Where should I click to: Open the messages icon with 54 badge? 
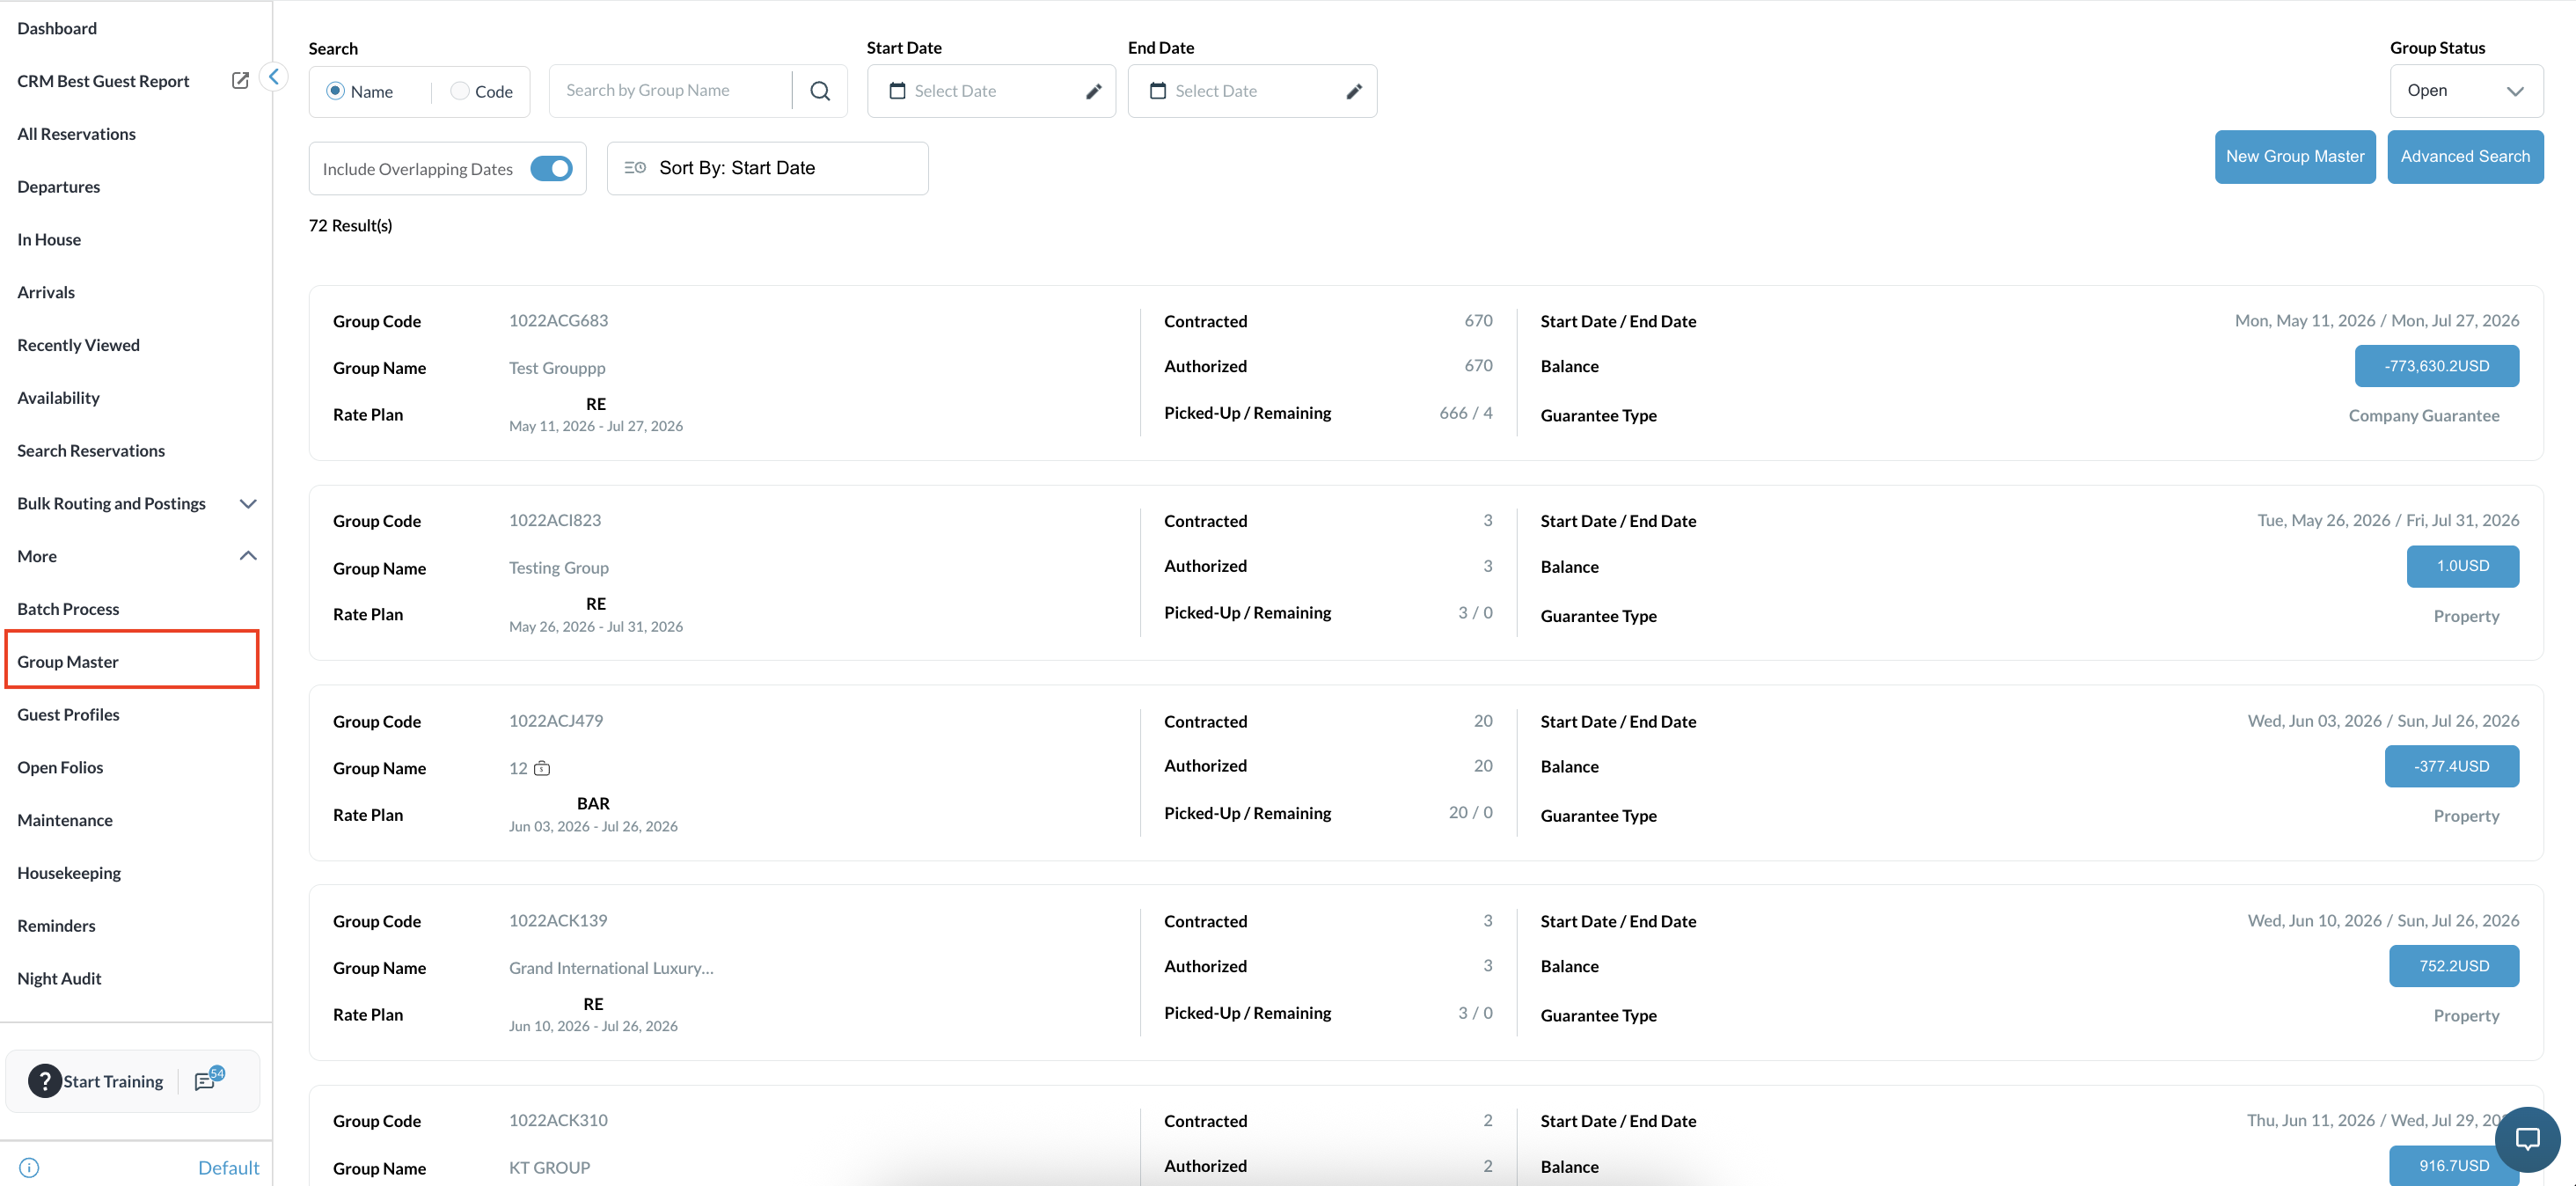pyautogui.click(x=209, y=1079)
